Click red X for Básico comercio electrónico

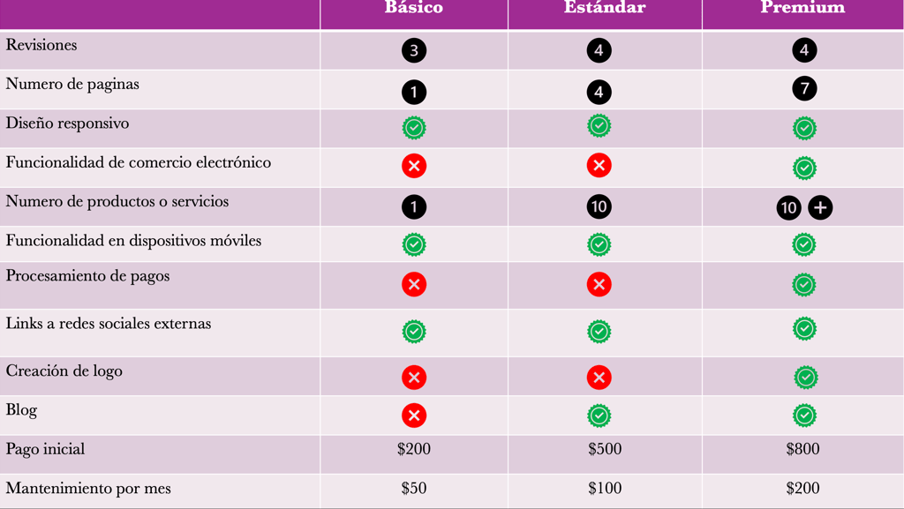click(x=414, y=167)
